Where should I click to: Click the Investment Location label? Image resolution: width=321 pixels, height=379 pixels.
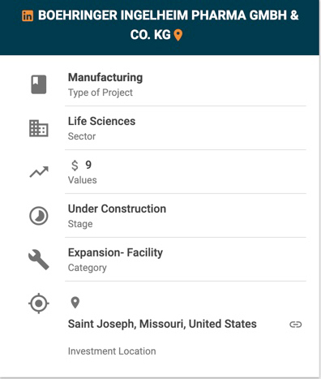[112, 351]
